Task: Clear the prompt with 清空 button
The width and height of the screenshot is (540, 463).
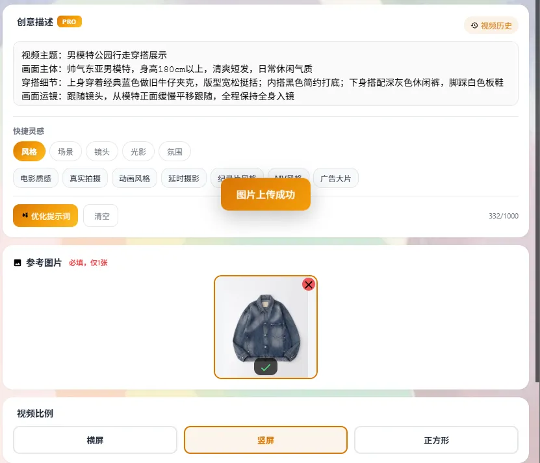Action: [101, 216]
